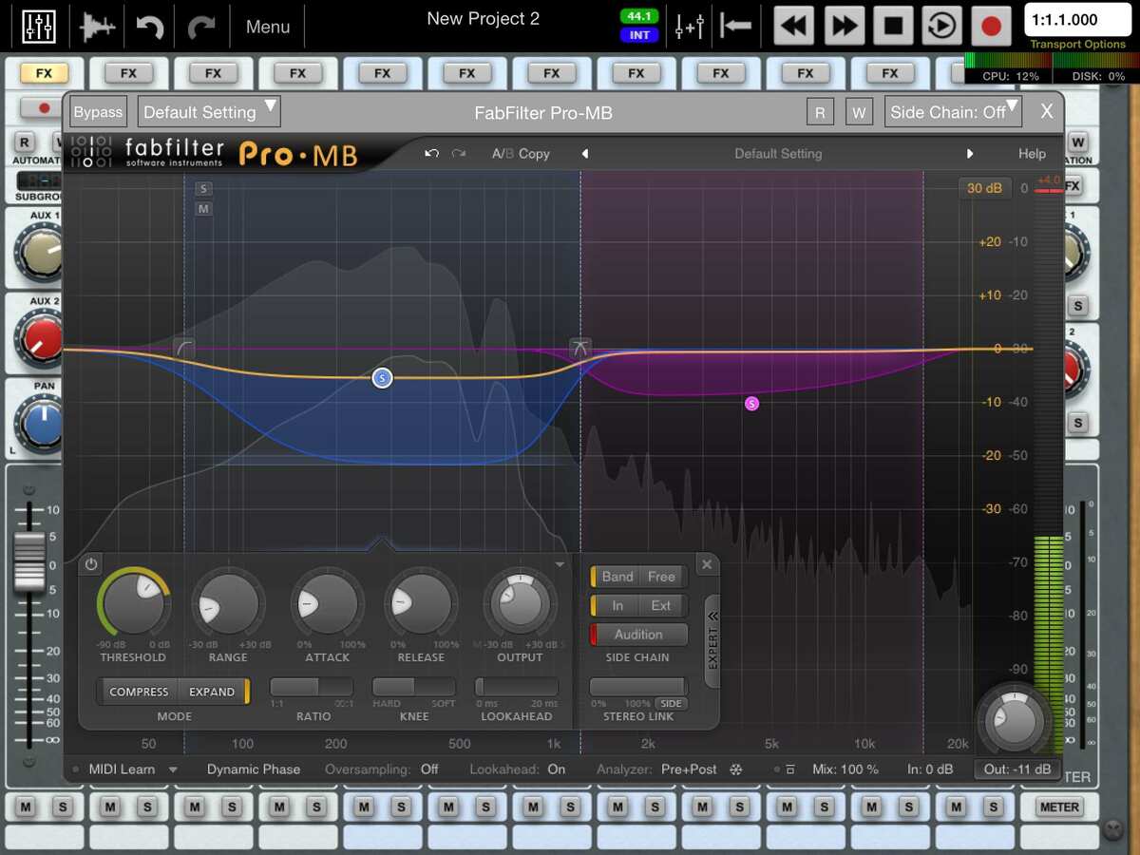
Task: Click the plugin R automation button
Action: pos(820,112)
